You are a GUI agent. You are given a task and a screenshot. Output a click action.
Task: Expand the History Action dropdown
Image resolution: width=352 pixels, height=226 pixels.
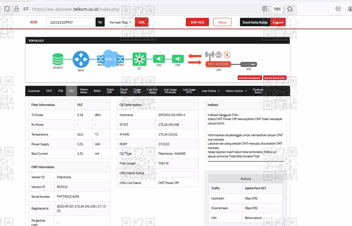pos(236,91)
